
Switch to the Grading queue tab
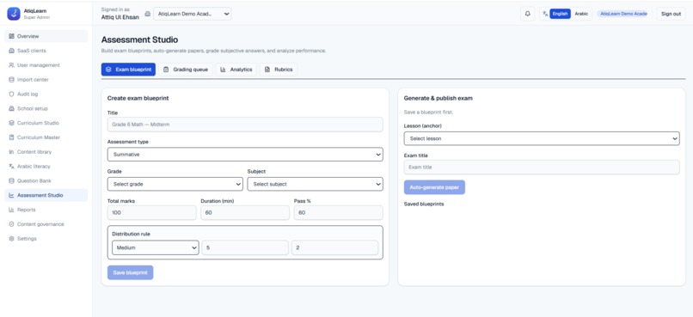tap(186, 70)
